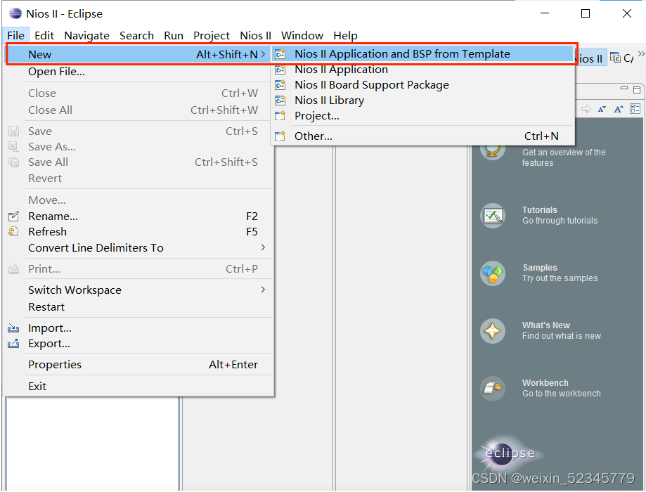
Task: Choose Nios II Application entry
Action: [422, 70]
